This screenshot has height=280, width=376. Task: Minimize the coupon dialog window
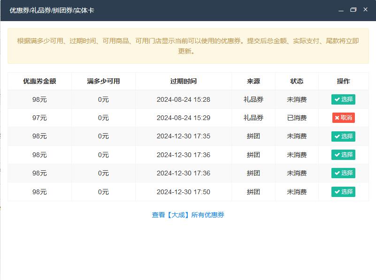click(x=341, y=10)
